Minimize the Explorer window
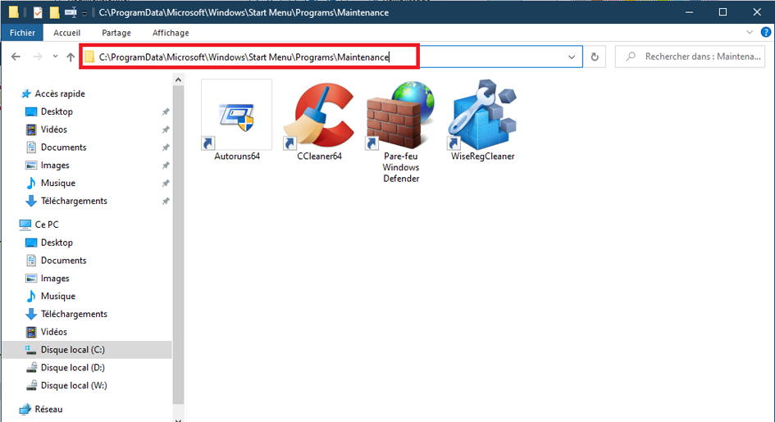 click(x=689, y=12)
